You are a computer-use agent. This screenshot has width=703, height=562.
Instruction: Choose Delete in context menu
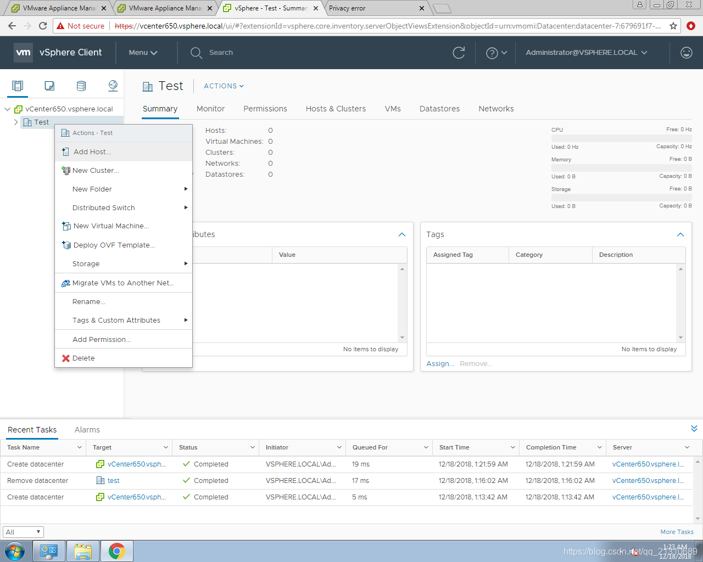[124, 358]
